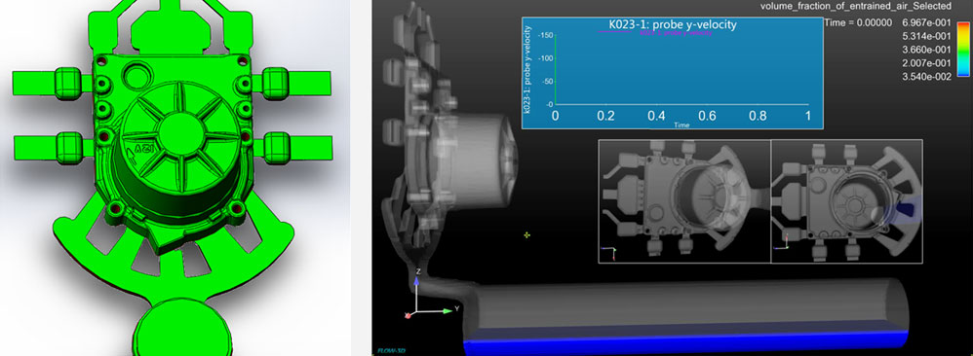
Task: Click the 12V embossed marking on green casting
Action: coord(143,149)
